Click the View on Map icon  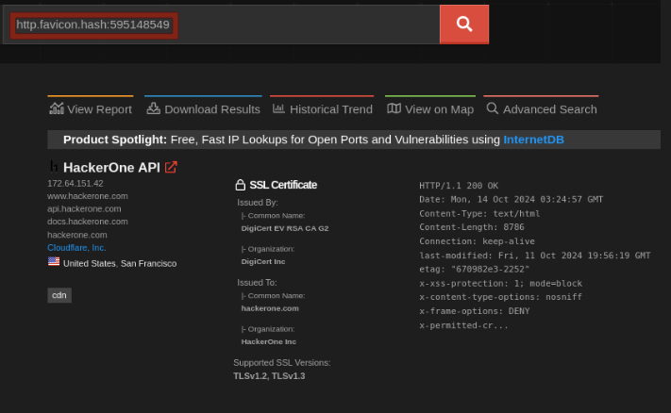coord(394,108)
